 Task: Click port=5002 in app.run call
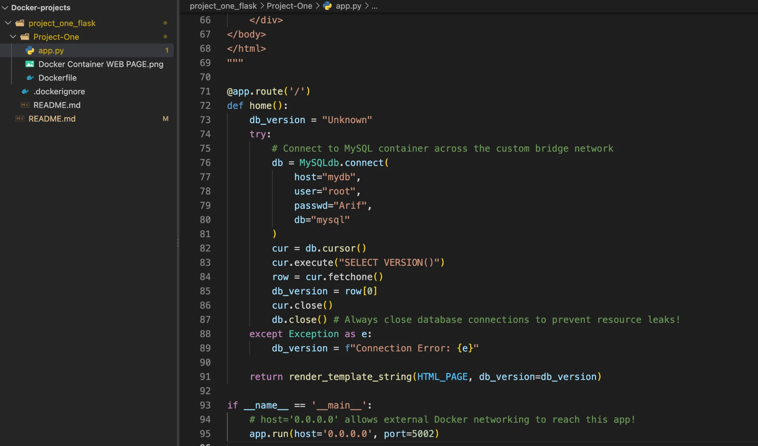409,434
